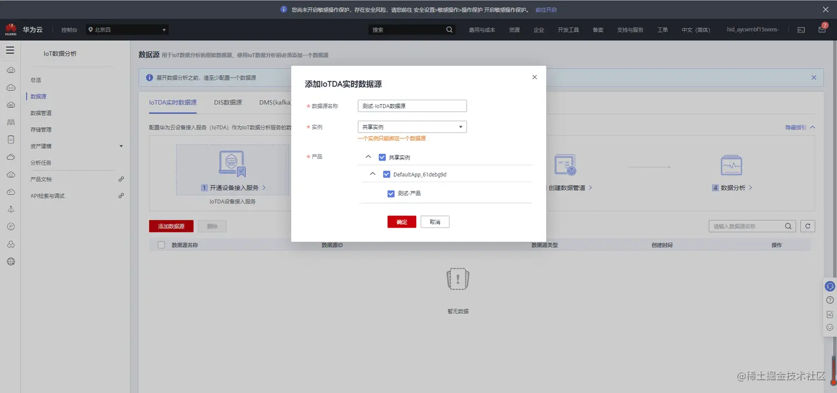Click the magnifier in the top search bar

448,29
